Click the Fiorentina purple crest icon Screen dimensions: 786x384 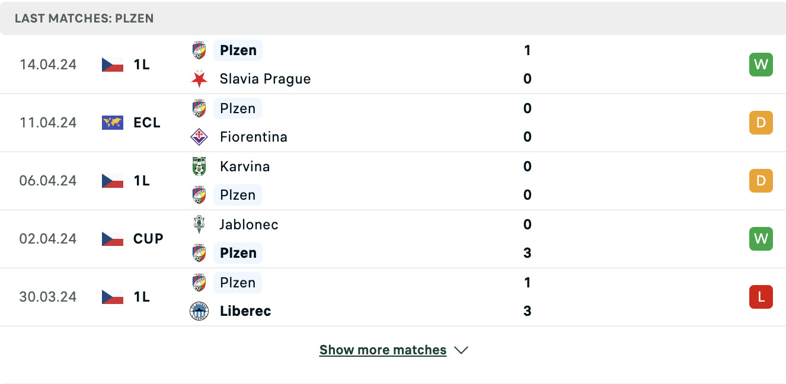[199, 137]
